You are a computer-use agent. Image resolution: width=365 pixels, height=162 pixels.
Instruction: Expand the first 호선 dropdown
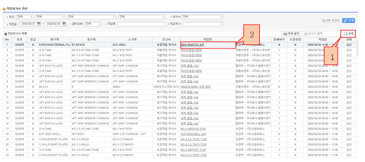pyautogui.click(x=25, y=17)
